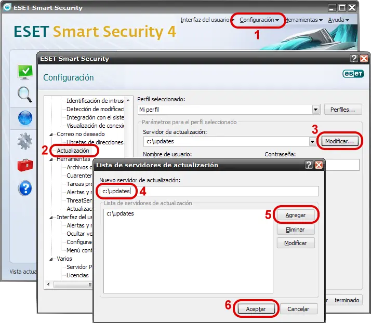Open the Herramientas menu in main window
Viewport: 371px width, 323px height.
click(x=304, y=20)
